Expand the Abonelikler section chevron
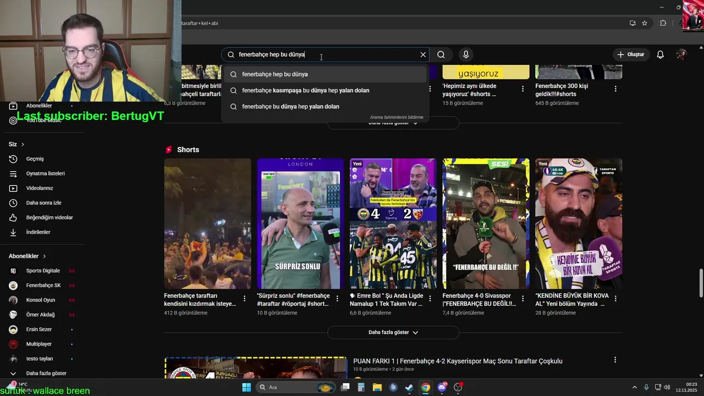Screen dimensions: 704x396 click(x=45, y=256)
